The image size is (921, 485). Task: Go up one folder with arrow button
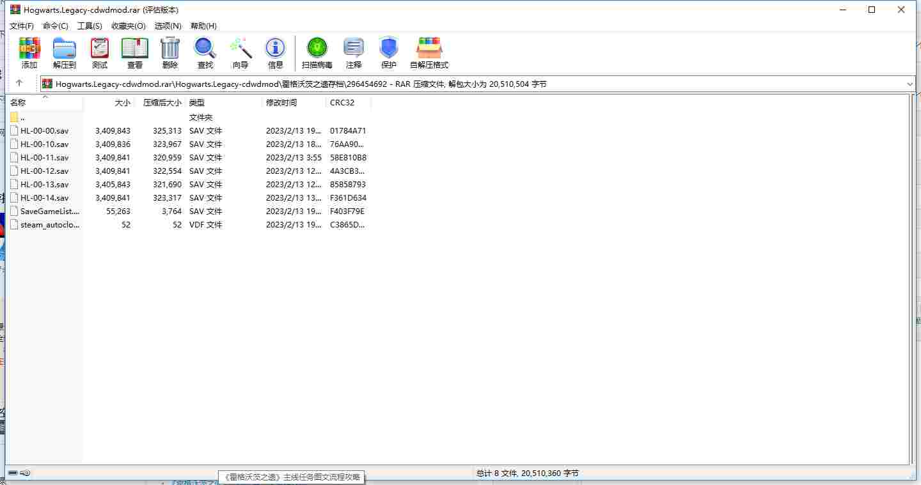(19, 83)
